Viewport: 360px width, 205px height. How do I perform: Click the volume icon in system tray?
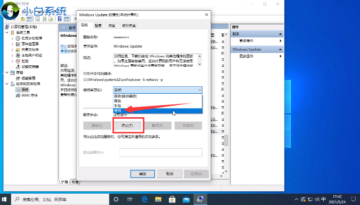pos(317,199)
